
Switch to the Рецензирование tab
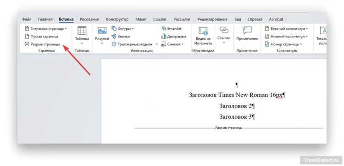[212, 19]
